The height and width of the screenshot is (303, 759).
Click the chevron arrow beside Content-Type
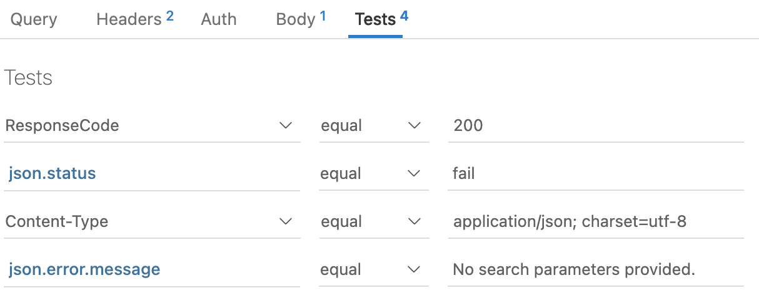[x=286, y=221]
